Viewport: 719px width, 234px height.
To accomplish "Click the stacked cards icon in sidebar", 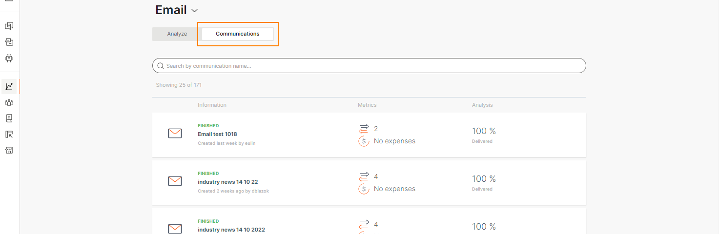I will pyautogui.click(x=9, y=42).
